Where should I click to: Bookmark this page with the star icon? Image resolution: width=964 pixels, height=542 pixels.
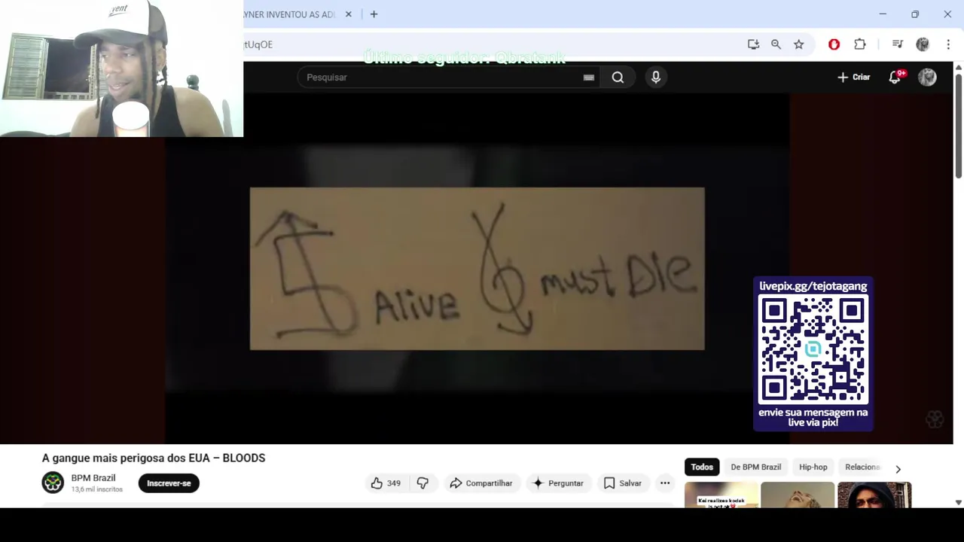[798, 44]
